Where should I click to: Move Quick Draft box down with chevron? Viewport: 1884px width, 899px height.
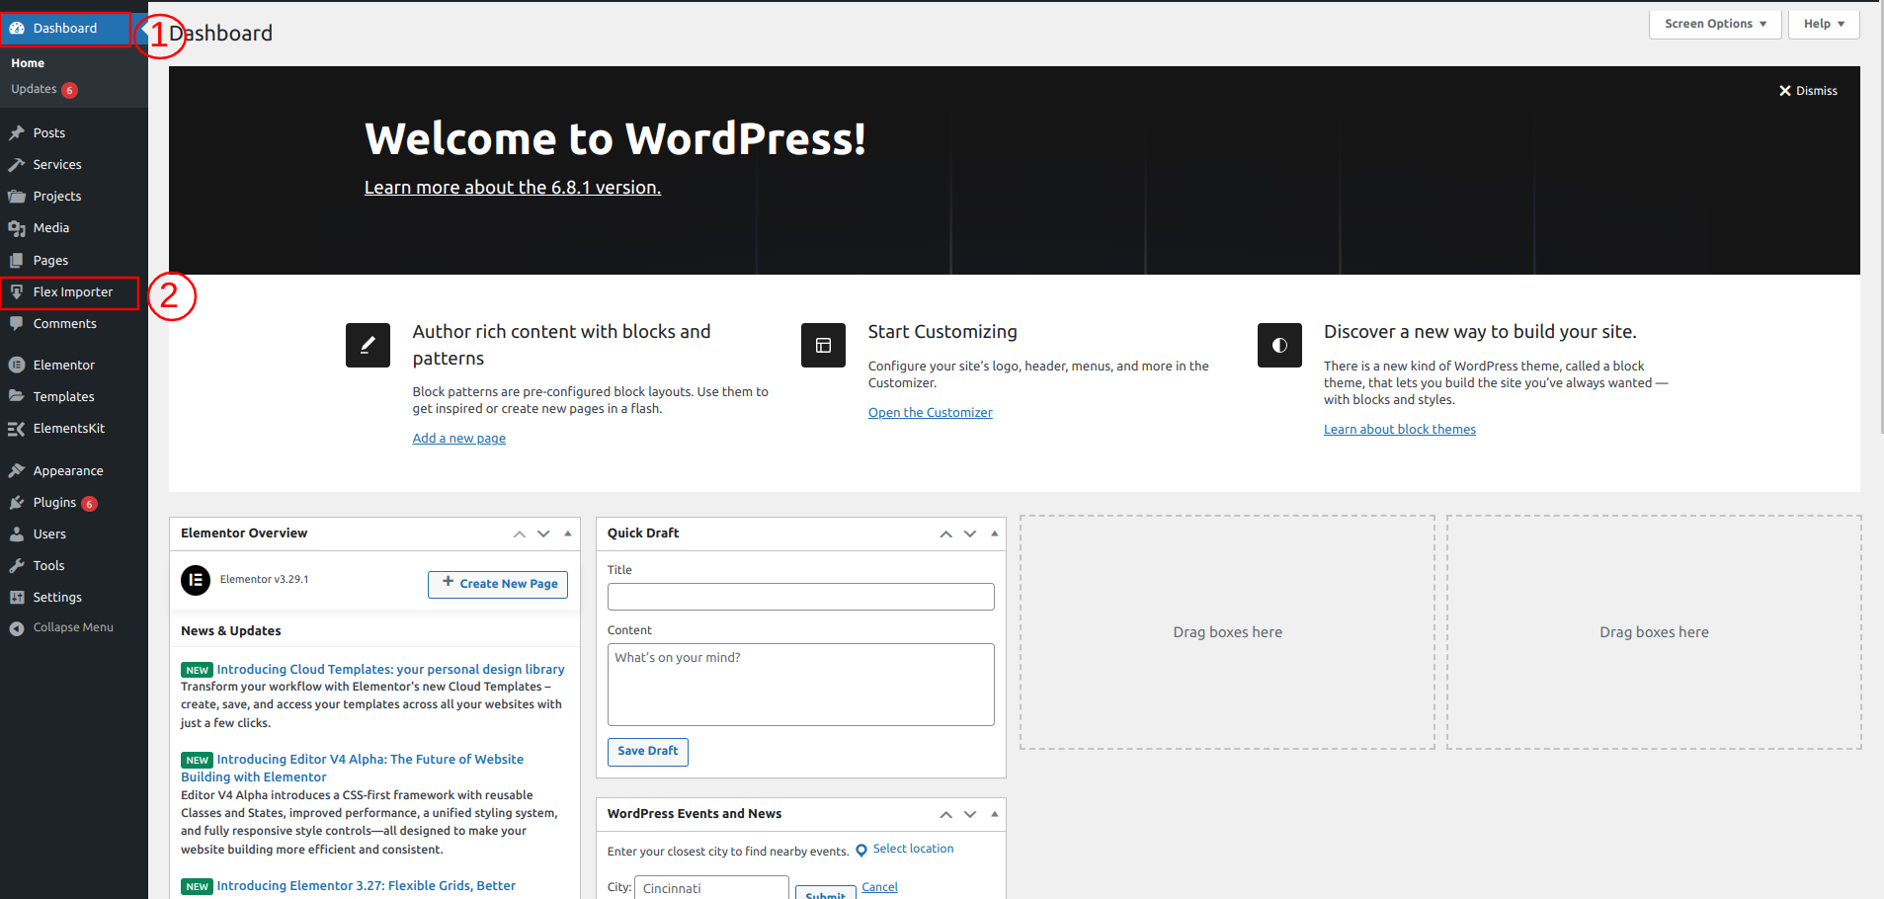coord(970,533)
